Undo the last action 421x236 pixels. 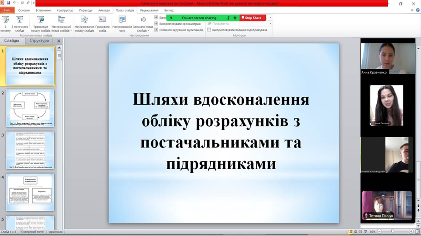14,3
